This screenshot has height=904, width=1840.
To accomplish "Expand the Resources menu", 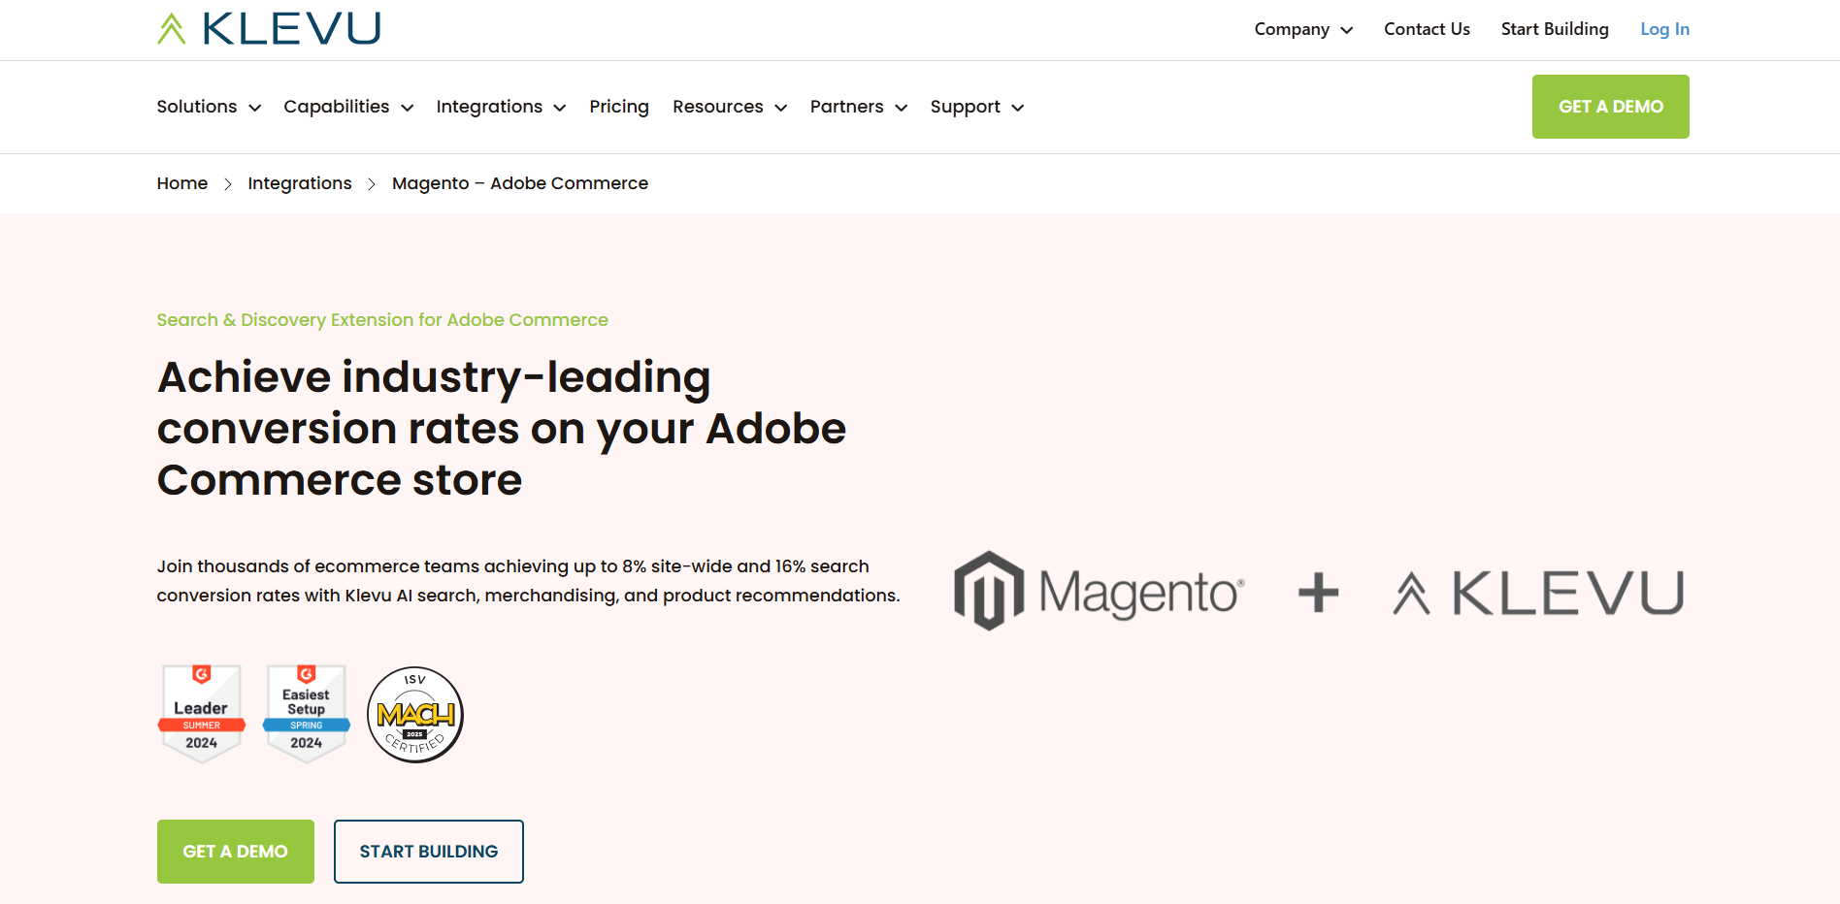I will 729,107.
